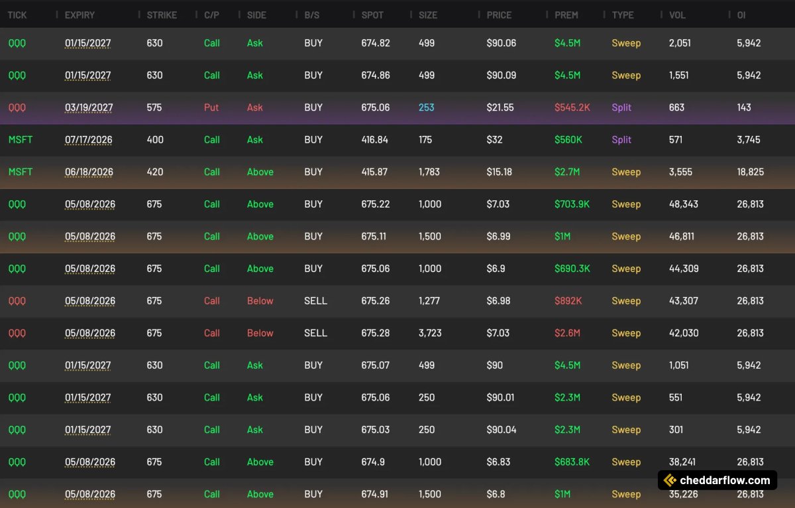Sort by the EXPIRY column header
The height and width of the screenshot is (508, 795).
tap(79, 15)
